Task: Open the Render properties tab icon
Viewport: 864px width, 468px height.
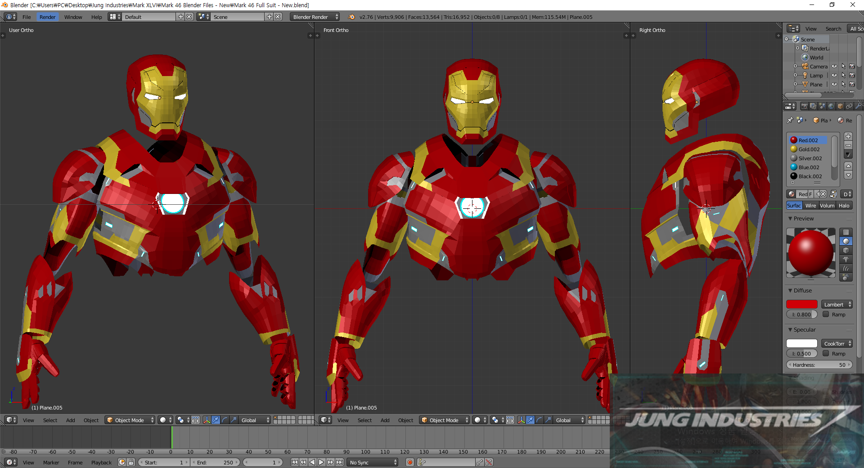Action: pos(804,106)
